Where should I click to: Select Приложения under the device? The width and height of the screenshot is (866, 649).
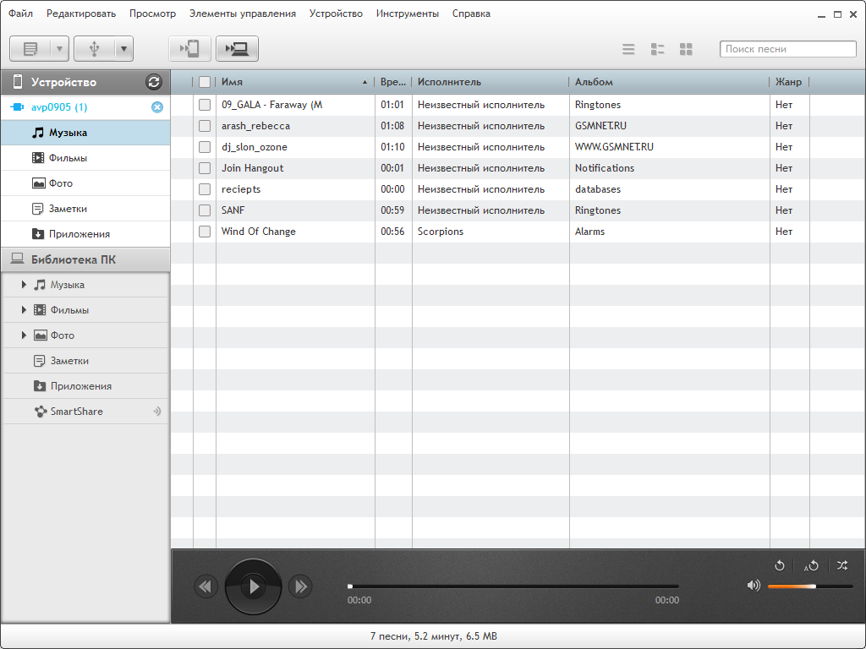pyautogui.click(x=79, y=234)
